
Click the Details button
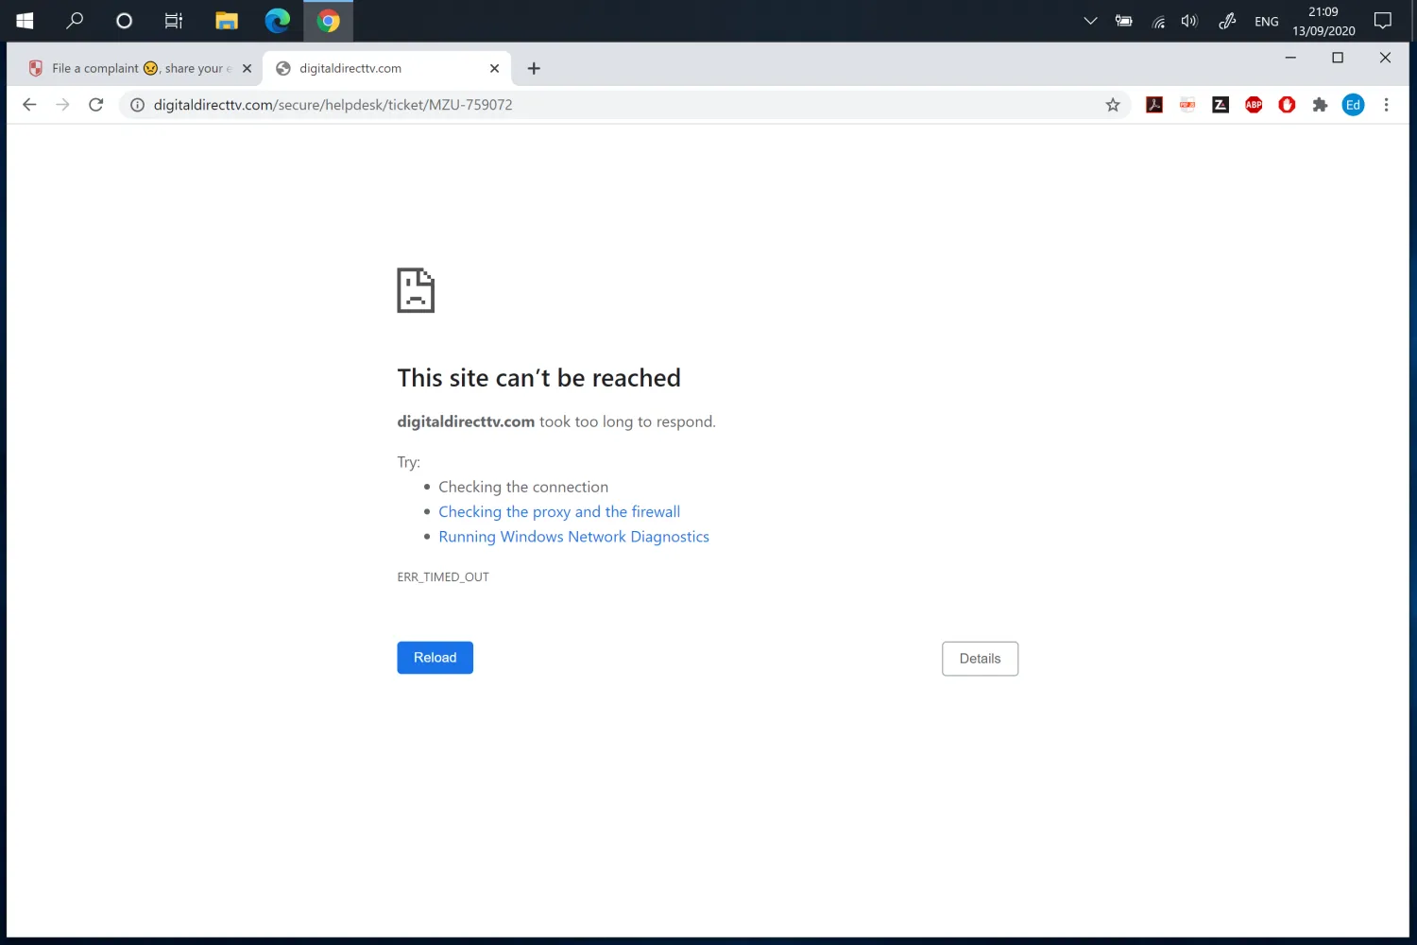coord(980,659)
